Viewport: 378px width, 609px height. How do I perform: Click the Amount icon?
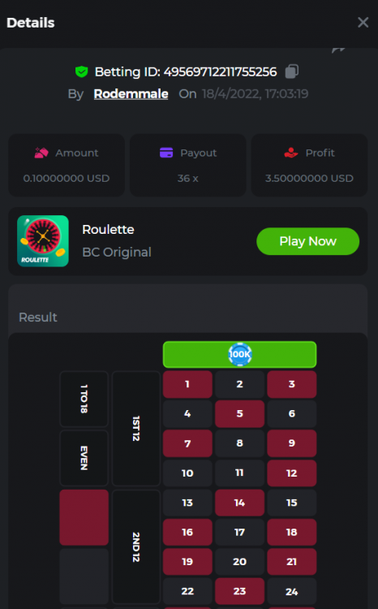coord(41,153)
